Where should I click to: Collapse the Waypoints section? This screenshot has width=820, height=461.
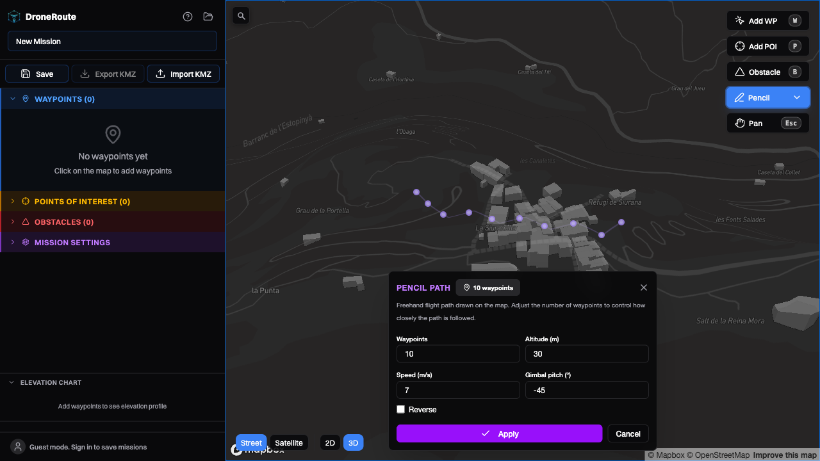[x=113, y=99]
